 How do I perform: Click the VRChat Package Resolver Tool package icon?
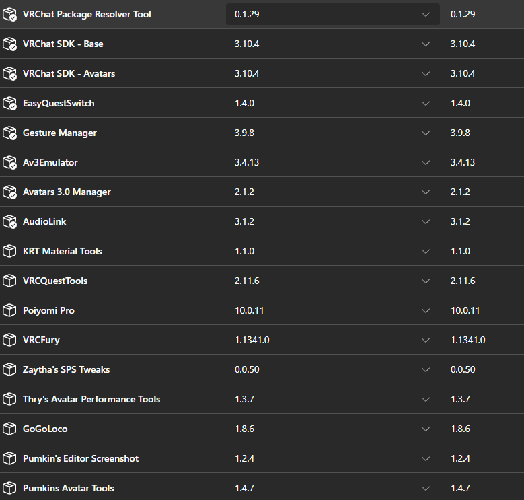click(x=9, y=14)
